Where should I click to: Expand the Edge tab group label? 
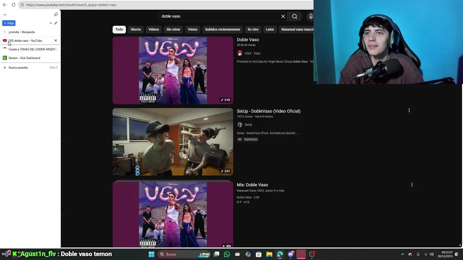(x=9, y=23)
